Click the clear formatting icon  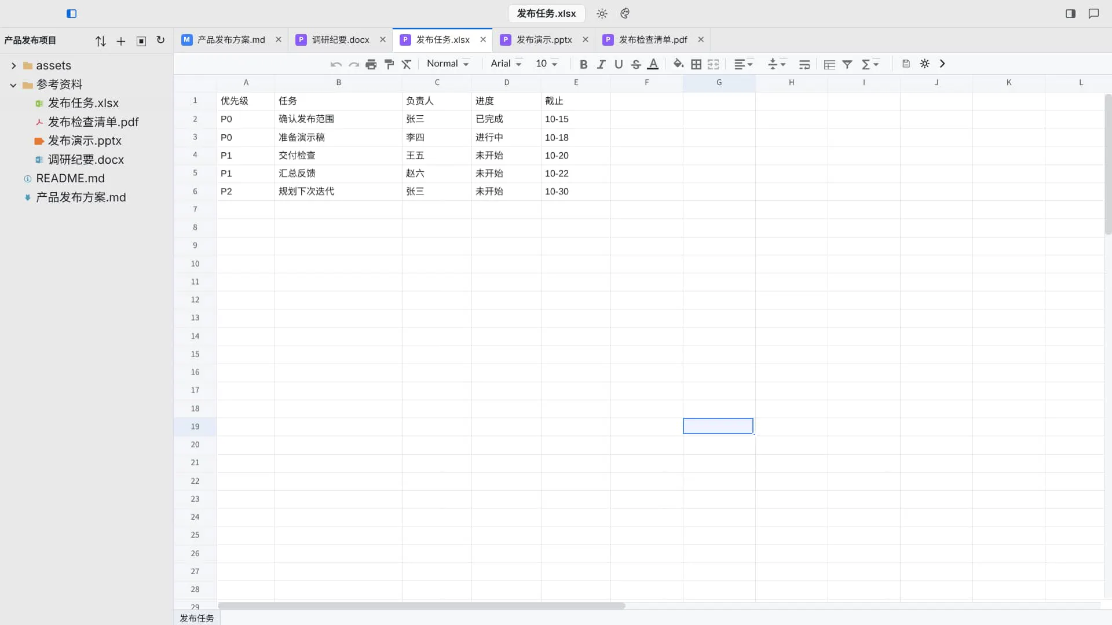pyautogui.click(x=407, y=64)
